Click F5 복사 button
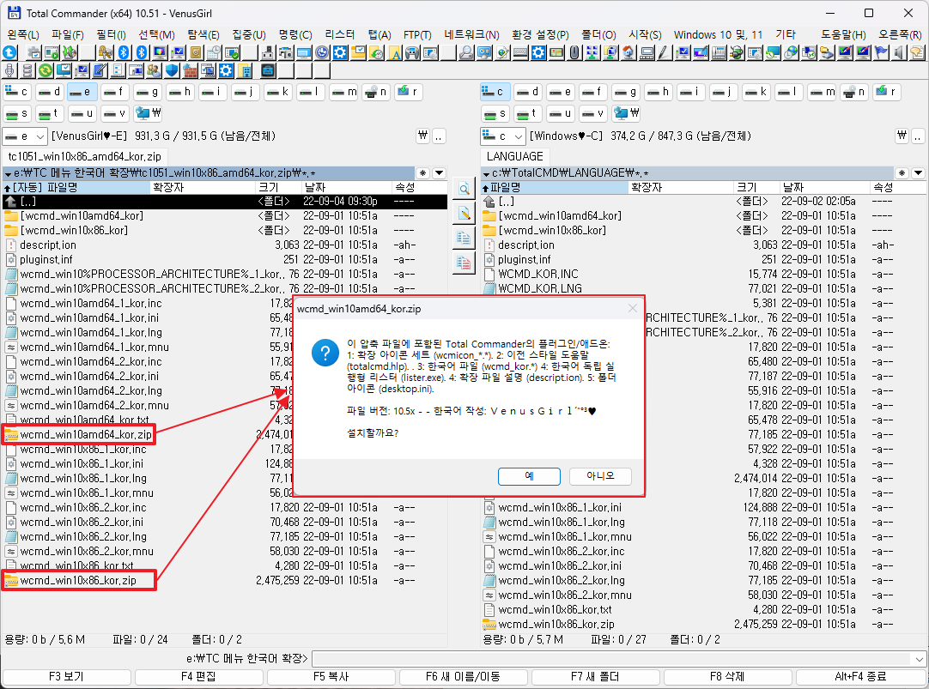This screenshot has width=929, height=689. tap(331, 677)
